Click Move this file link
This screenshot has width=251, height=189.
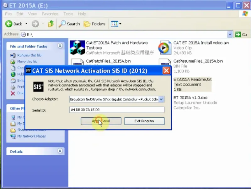tap(27, 61)
